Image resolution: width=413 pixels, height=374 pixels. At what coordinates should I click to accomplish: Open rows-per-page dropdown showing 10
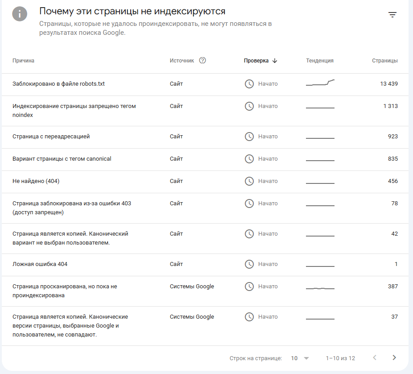point(300,358)
